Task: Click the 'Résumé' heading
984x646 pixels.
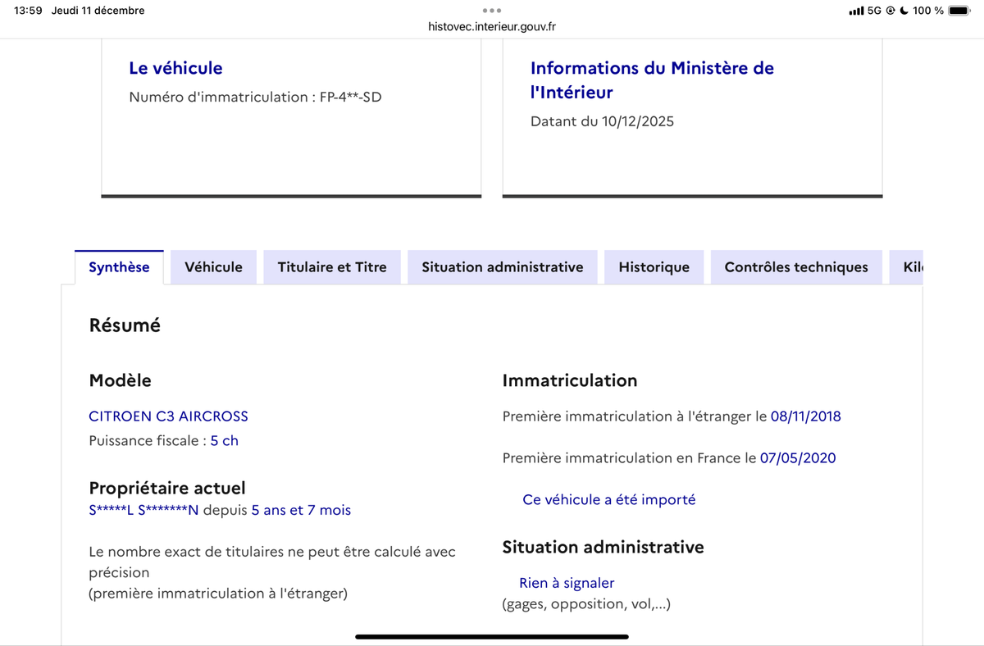Action: coord(125,325)
